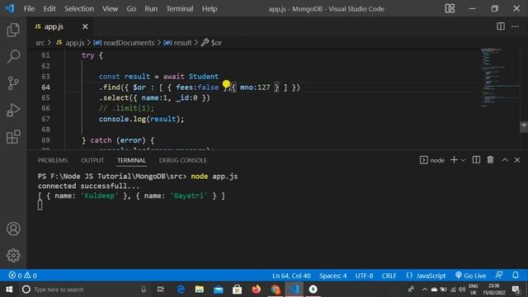
Task: Open Run and Debug view
Action: [x=13, y=110]
